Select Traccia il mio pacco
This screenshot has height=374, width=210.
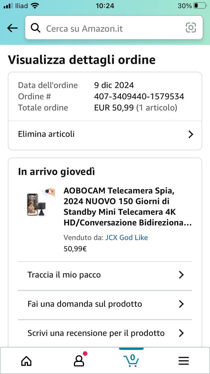pos(64,275)
